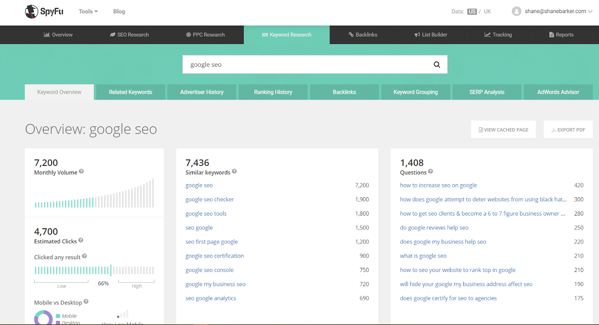Open 'does google my business help seo' question
The height and width of the screenshot is (325, 599).
coord(443,242)
